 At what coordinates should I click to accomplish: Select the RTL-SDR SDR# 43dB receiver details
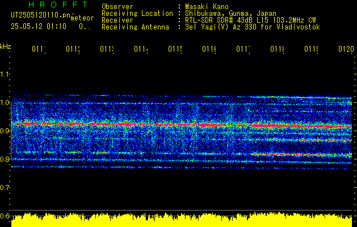250,20
